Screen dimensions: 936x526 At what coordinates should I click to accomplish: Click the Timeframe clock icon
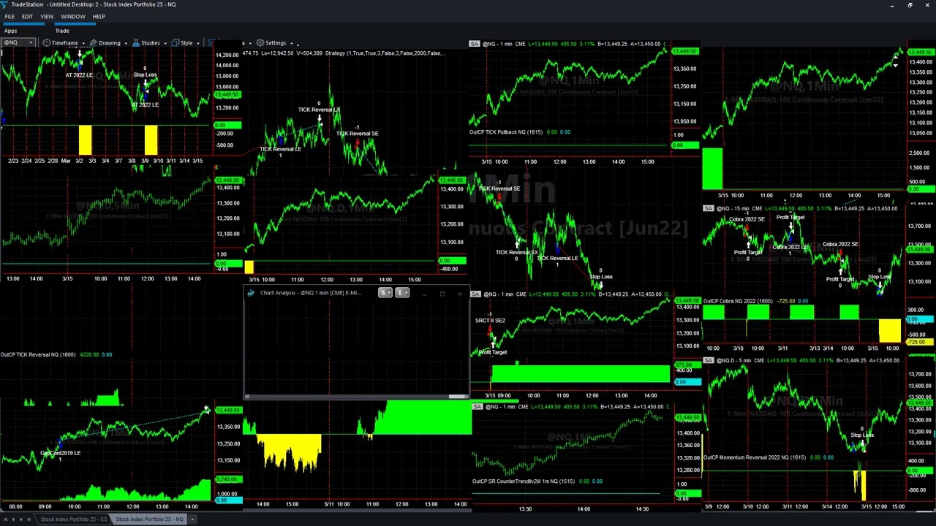47,43
